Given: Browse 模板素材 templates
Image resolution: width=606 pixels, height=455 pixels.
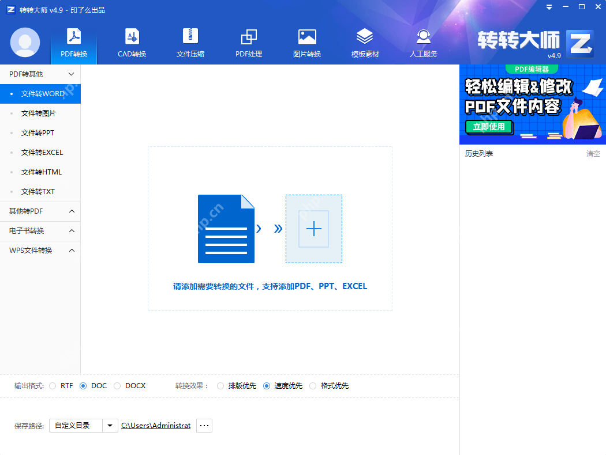Looking at the screenshot, I should (x=365, y=42).
